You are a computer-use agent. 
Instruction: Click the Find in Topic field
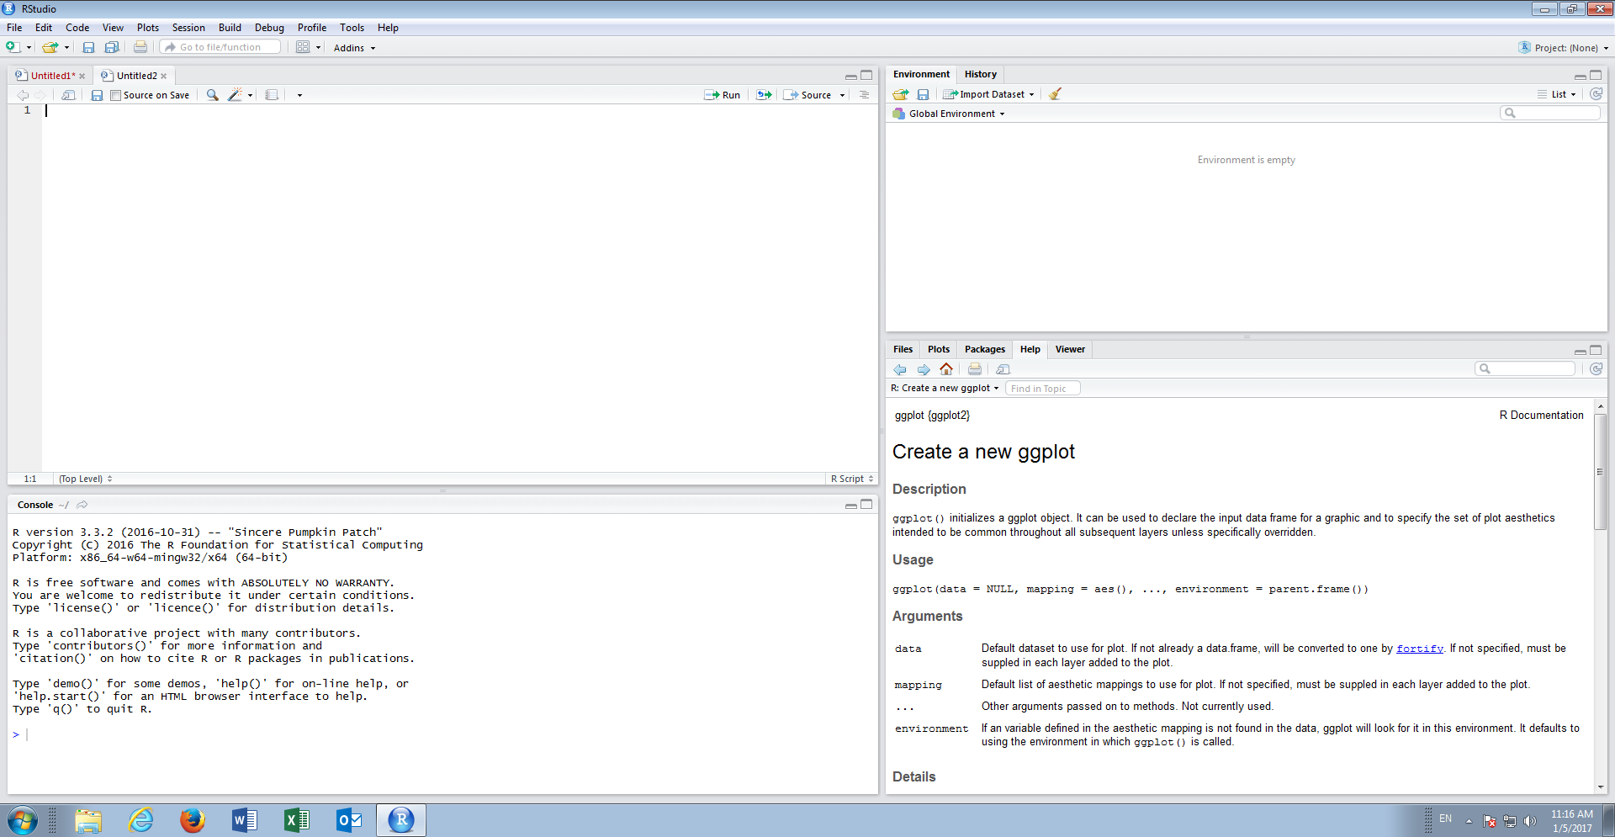pyautogui.click(x=1043, y=388)
